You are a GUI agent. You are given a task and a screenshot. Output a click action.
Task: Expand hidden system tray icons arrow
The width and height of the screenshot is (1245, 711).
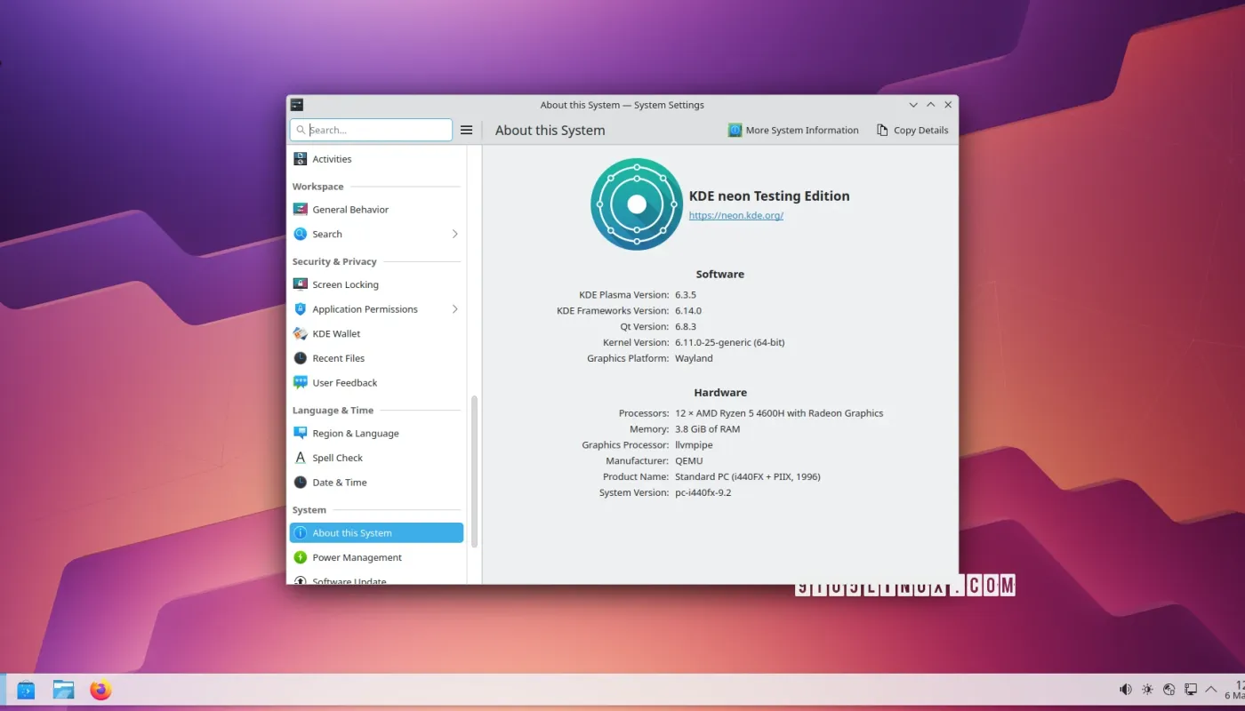pos(1211,690)
